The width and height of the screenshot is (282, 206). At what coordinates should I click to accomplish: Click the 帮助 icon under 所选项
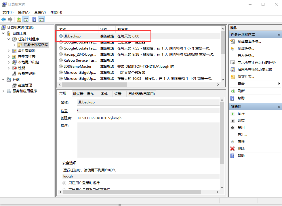(233, 156)
